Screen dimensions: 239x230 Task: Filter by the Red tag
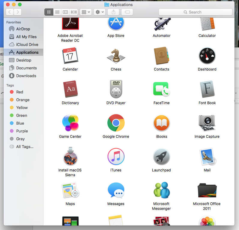pos(23,92)
